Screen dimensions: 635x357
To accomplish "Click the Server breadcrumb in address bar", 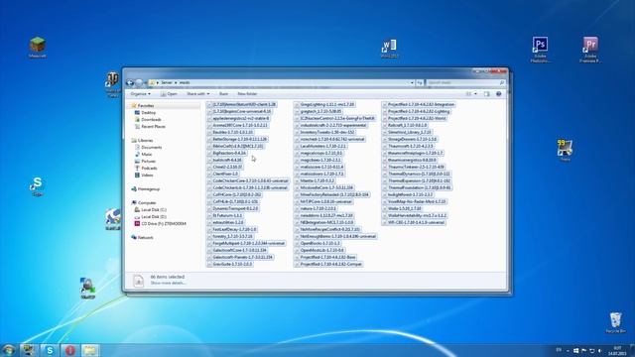I will coord(167,82).
